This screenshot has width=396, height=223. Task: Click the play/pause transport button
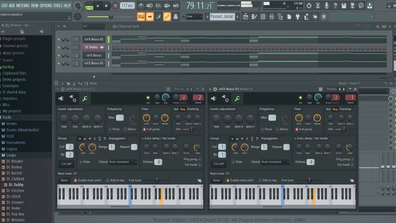click(98, 6)
